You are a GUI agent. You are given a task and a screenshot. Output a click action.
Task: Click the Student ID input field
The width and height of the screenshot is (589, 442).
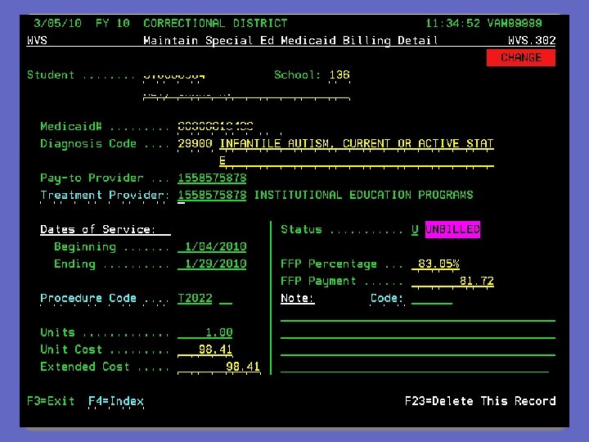click(x=174, y=75)
